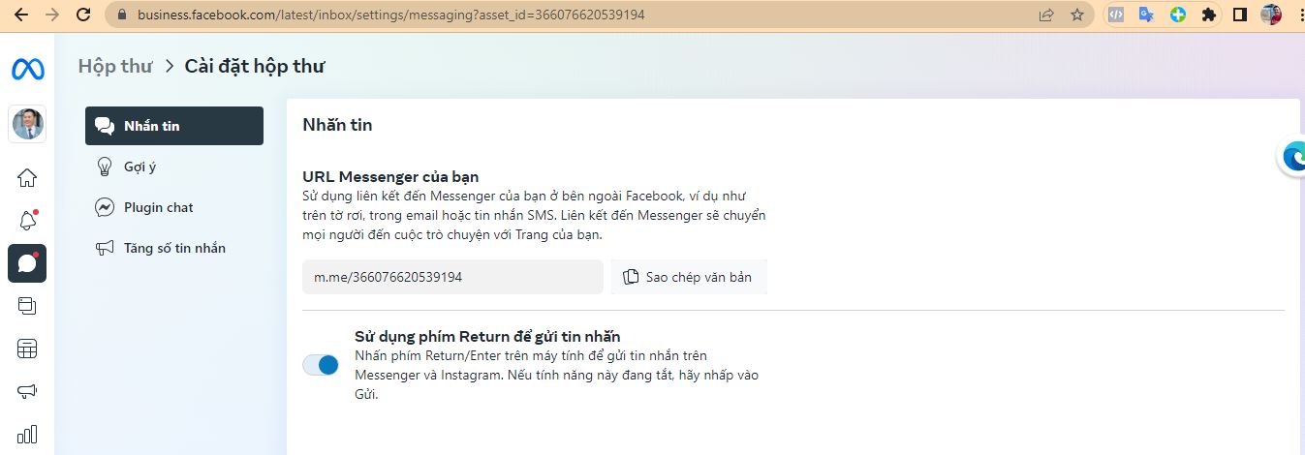Open the Home icon in sidebar
Screen dimensions: 1305x455
[27, 177]
